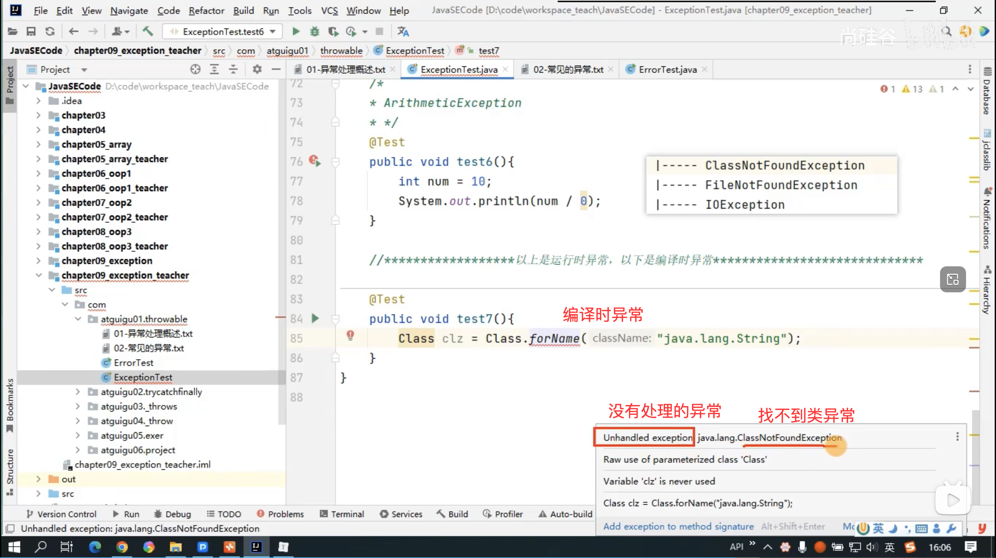Click the green Run button in toolbar
This screenshot has height=558, width=996.
click(296, 31)
